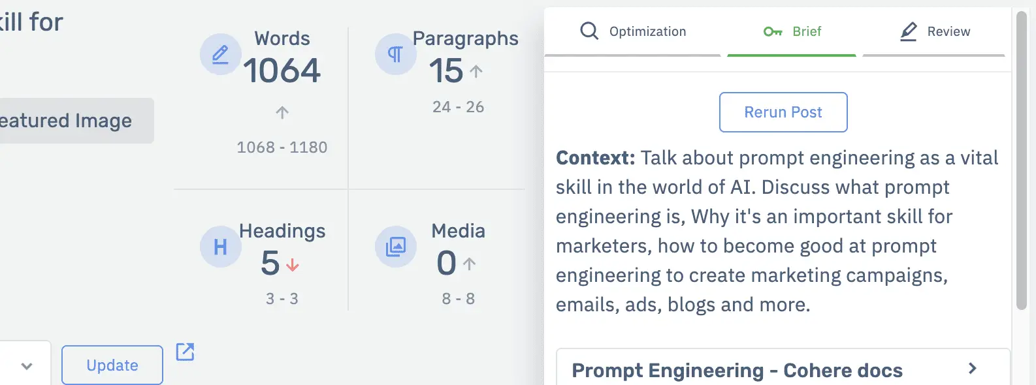Image resolution: width=1036 pixels, height=385 pixels.
Task: Click the Headings H icon
Action: (221, 247)
